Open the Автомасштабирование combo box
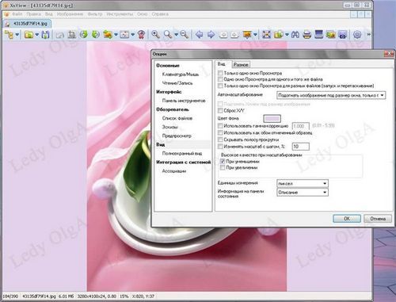The width and height of the screenshot is (396, 302). 331,95
